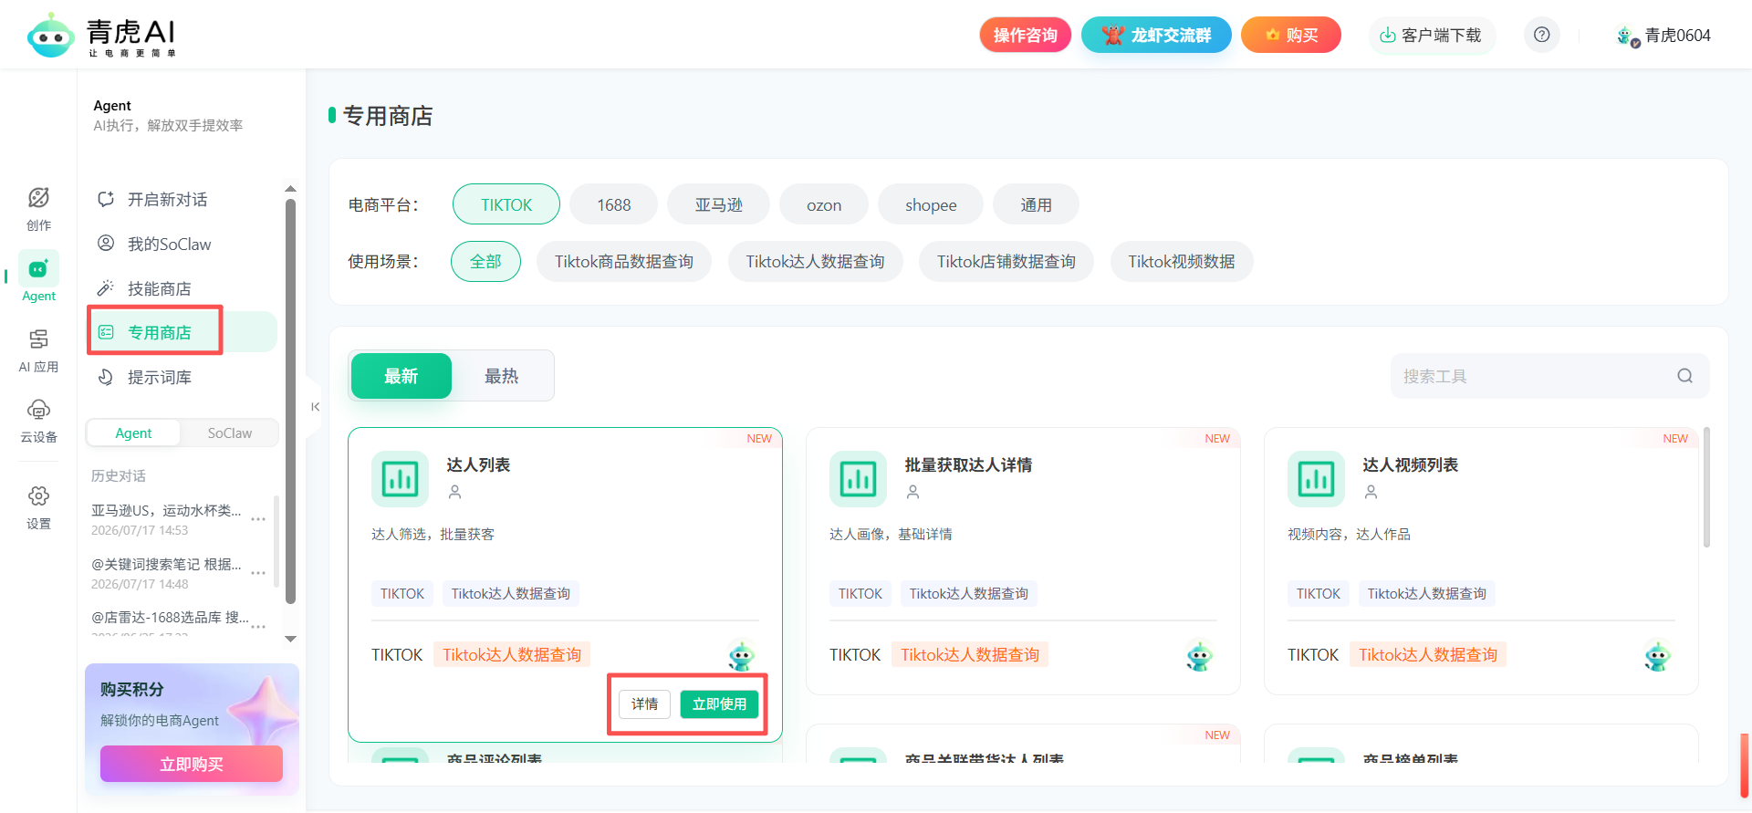Click the user icon under 达人列表
Viewport: 1752px width, 813px height.
point(454,493)
